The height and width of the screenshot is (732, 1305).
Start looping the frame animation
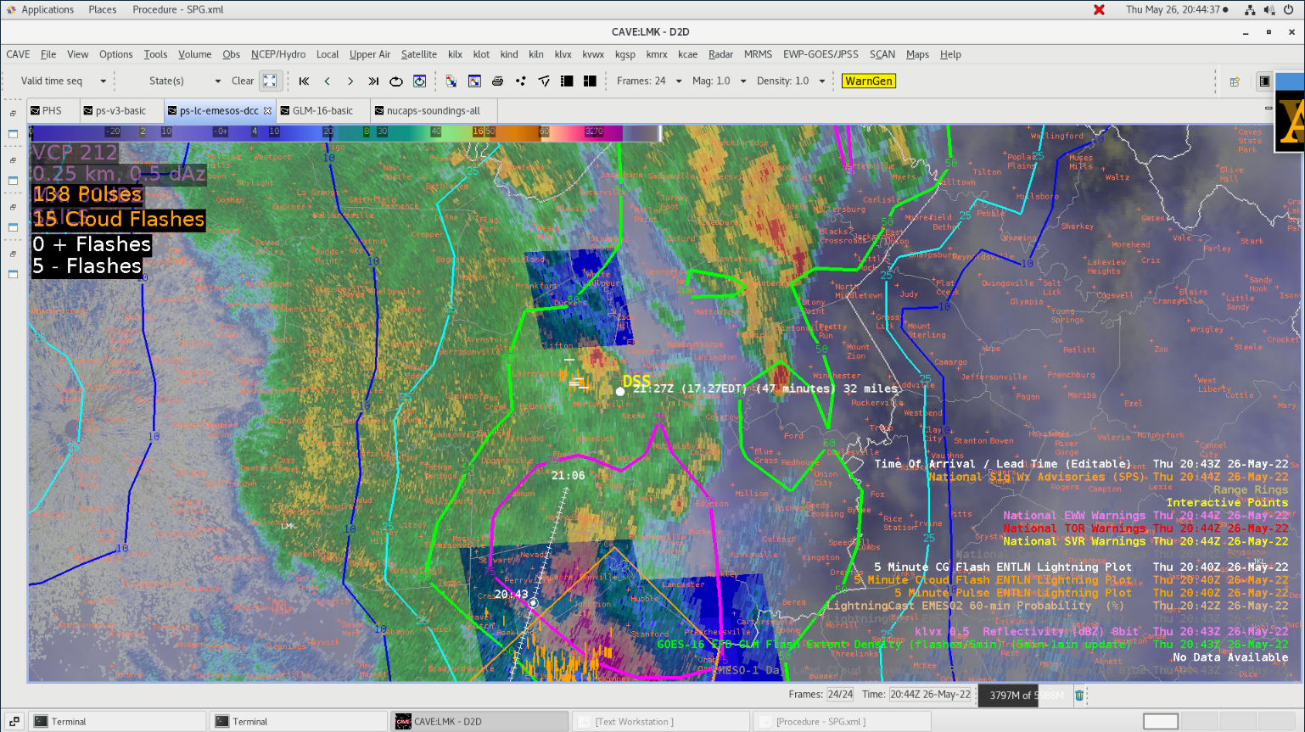click(x=396, y=81)
